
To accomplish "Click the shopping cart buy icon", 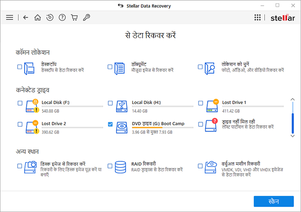I will [x=74, y=18].
